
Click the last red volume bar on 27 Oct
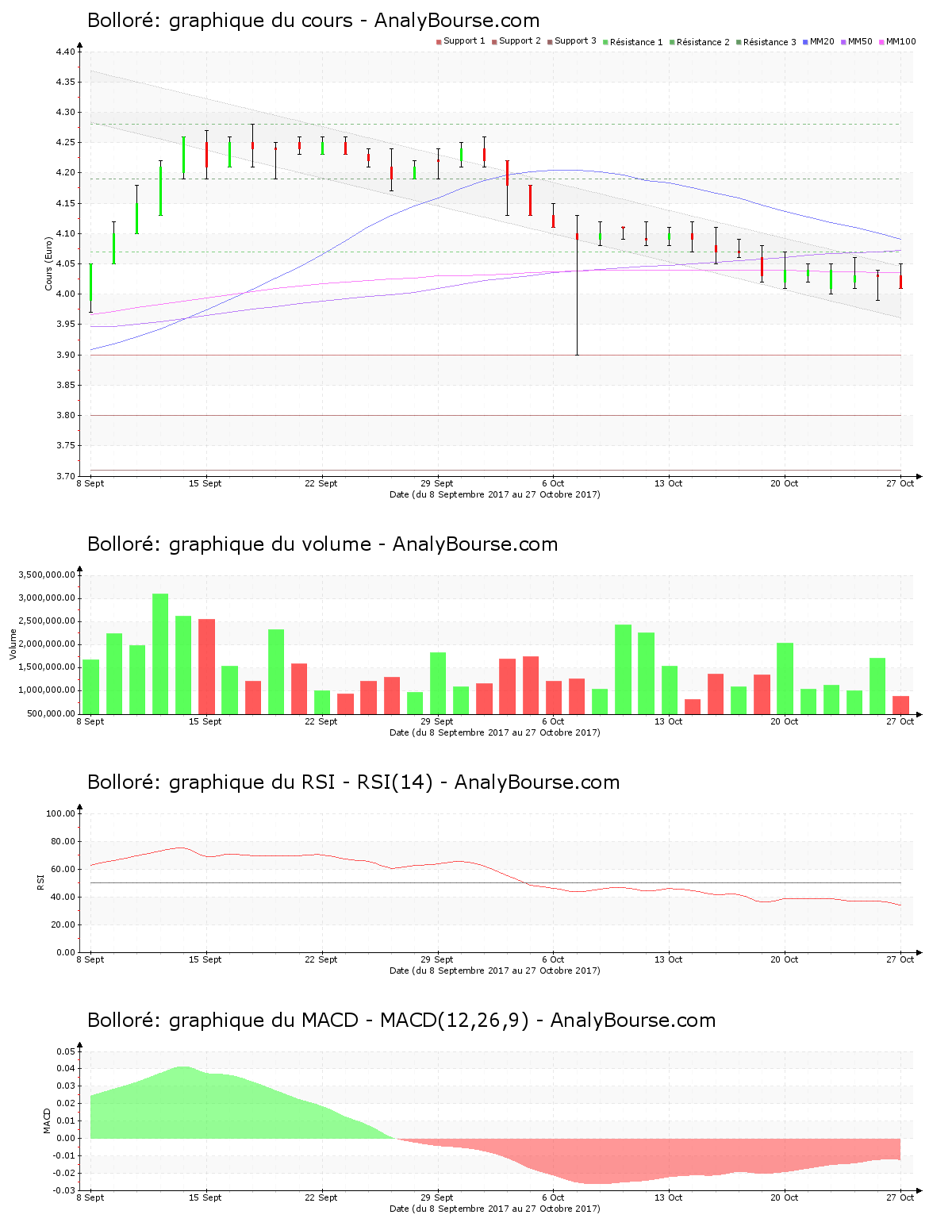pyautogui.click(x=900, y=705)
